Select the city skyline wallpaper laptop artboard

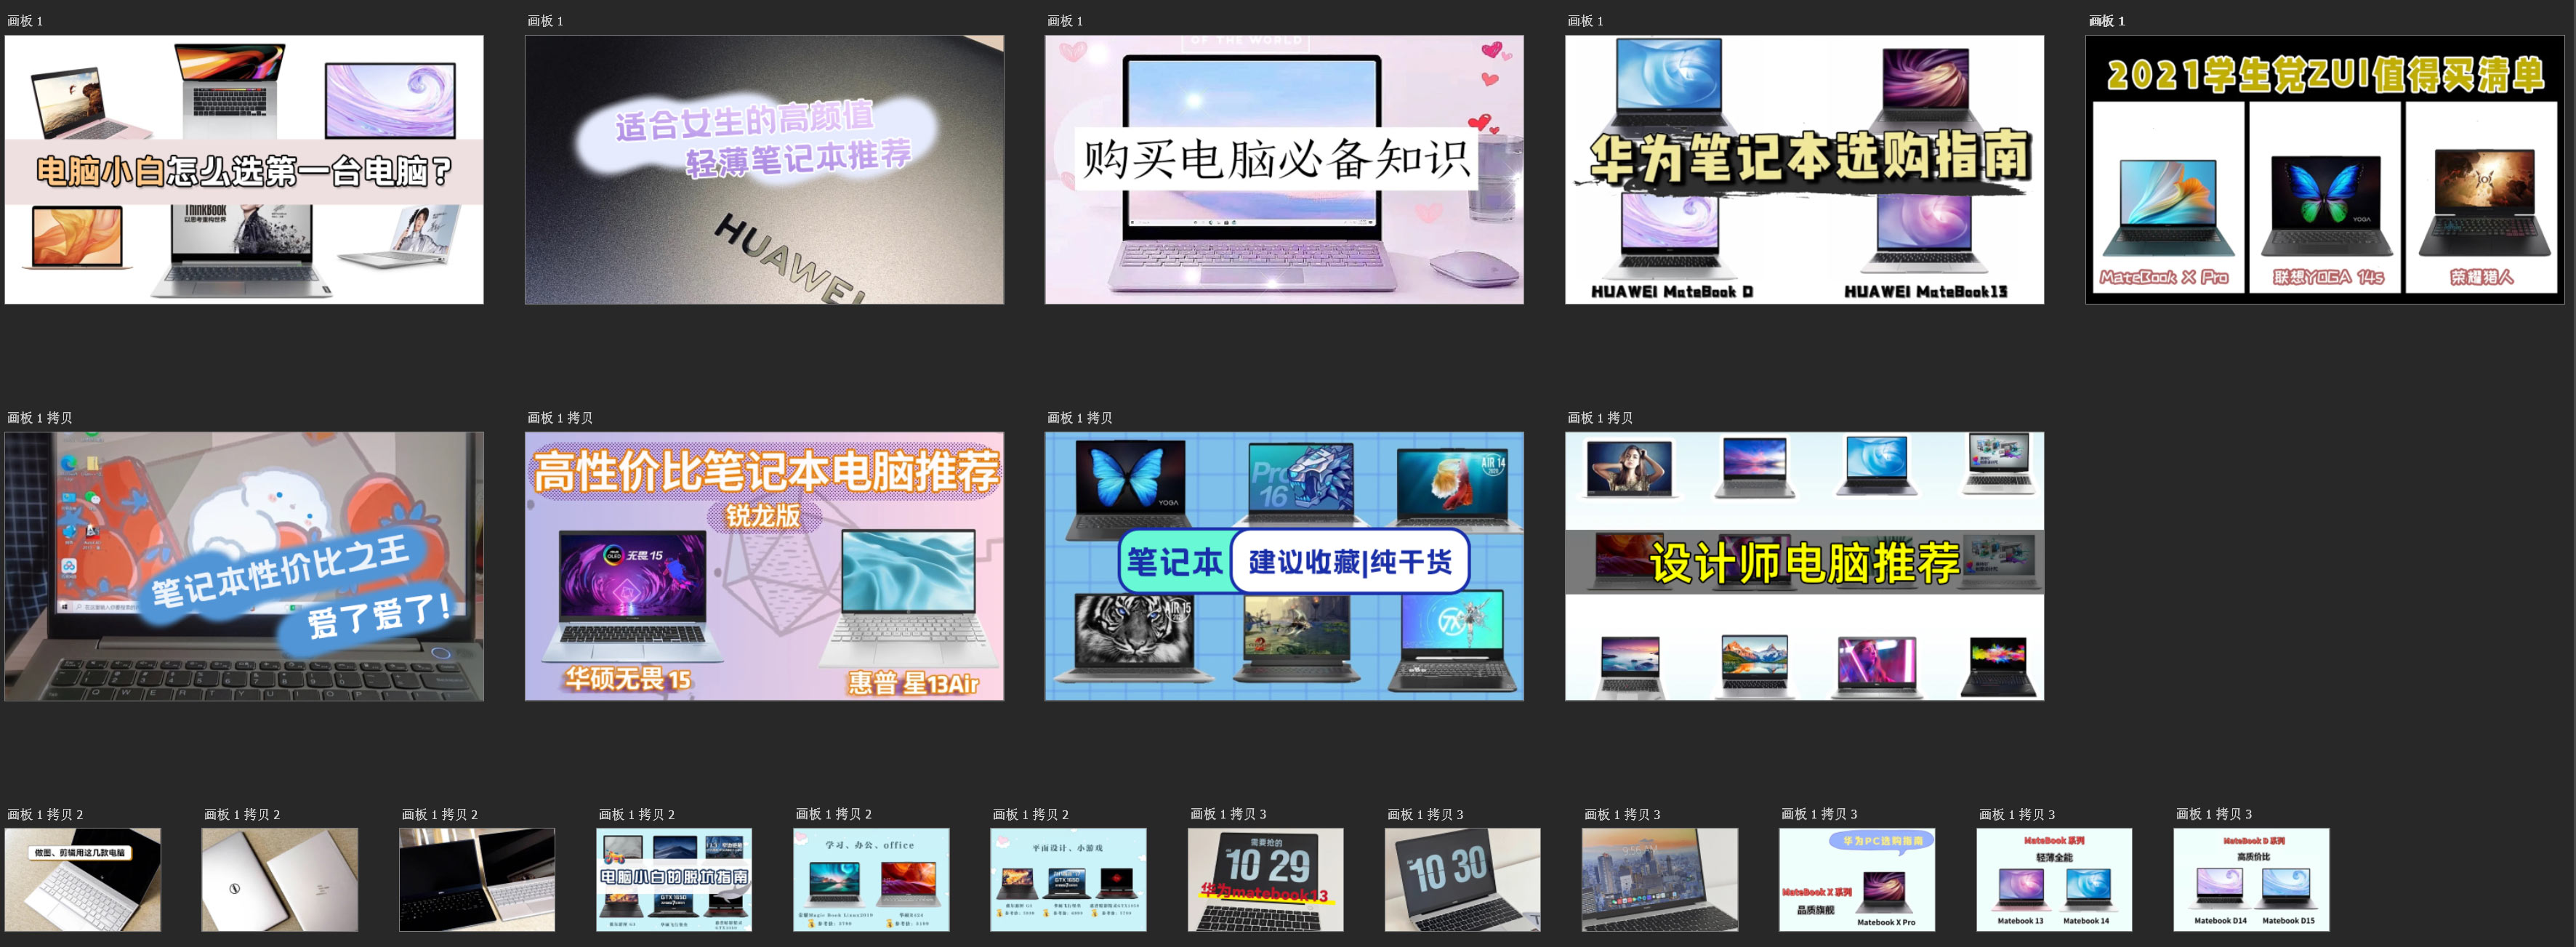(x=1660, y=879)
